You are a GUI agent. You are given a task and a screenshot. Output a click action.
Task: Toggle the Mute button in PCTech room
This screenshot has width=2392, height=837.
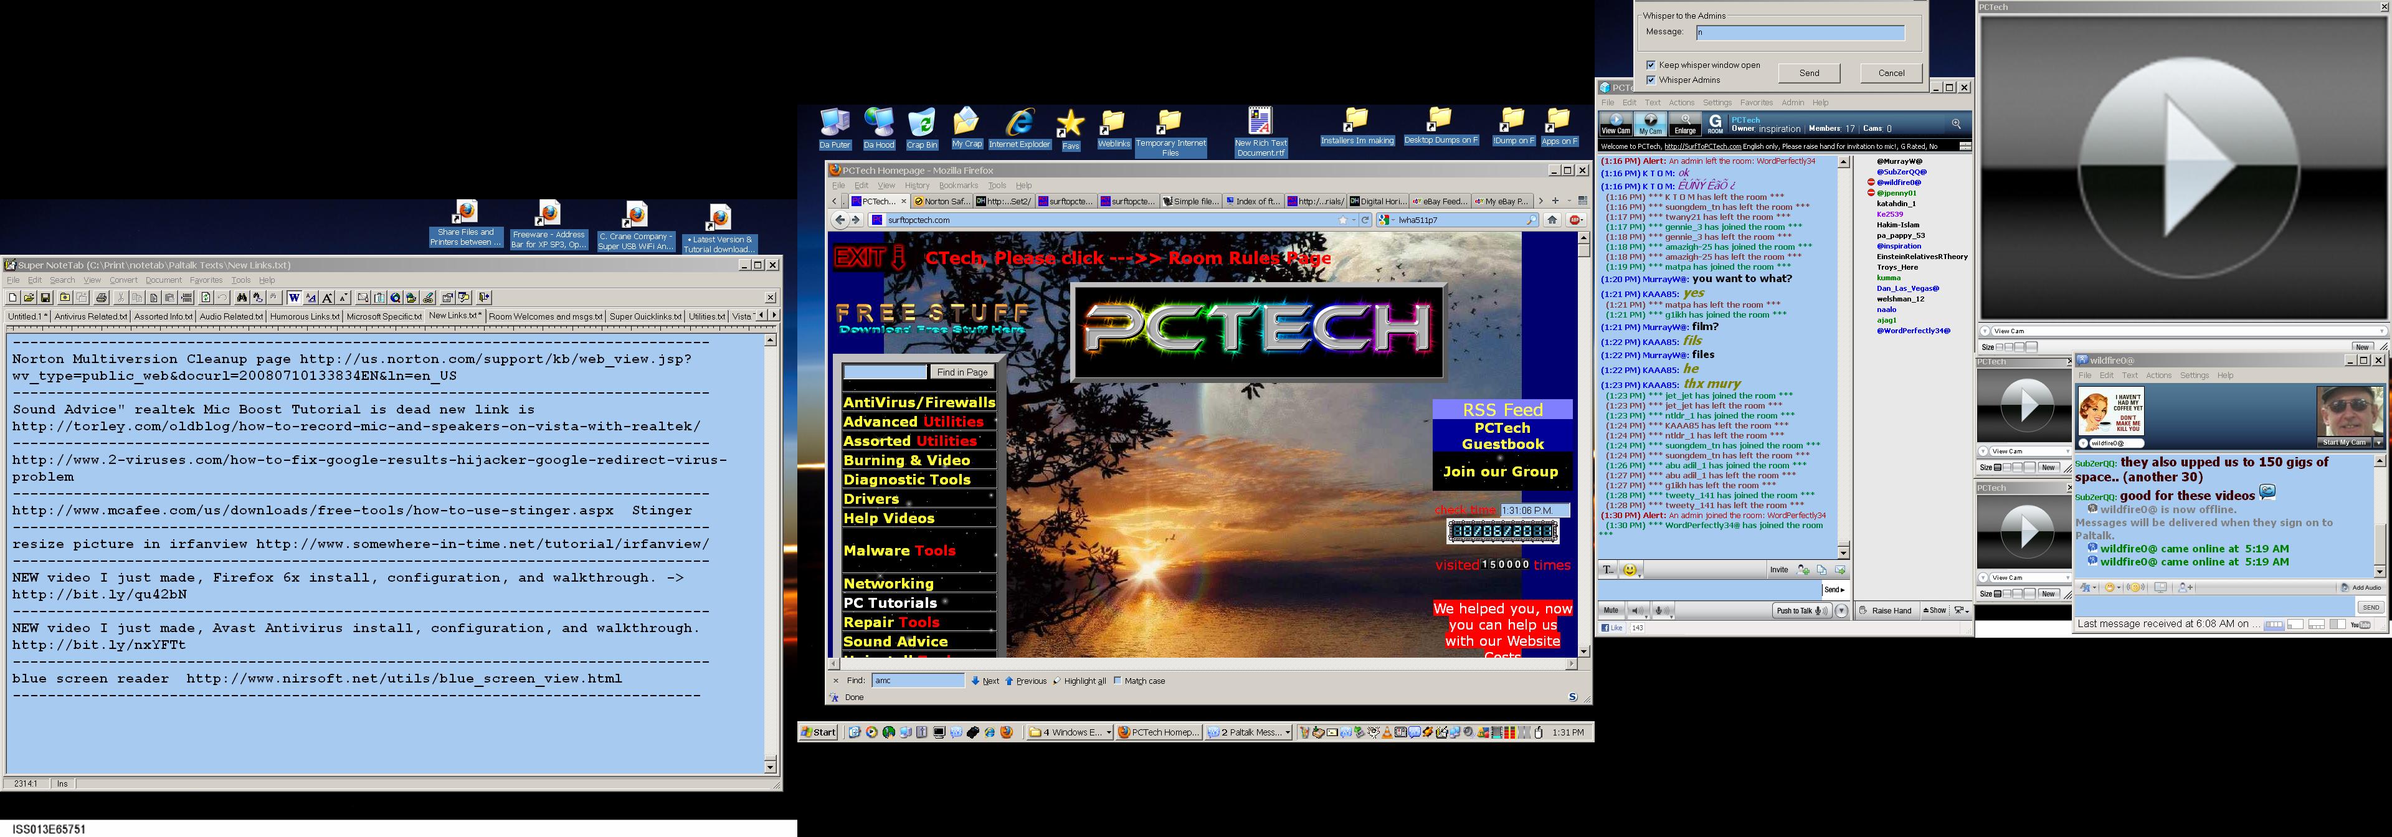pos(1611,610)
